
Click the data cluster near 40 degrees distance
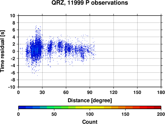click(x=50, y=47)
